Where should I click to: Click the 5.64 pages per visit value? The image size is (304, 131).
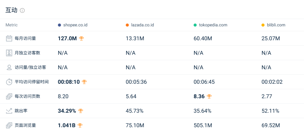tap(131, 96)
